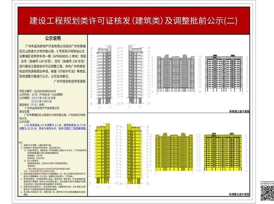Click the 拟调整立面示意图 caption label
The height and width of the screenshot is (204, 274).
pos(239,195)
